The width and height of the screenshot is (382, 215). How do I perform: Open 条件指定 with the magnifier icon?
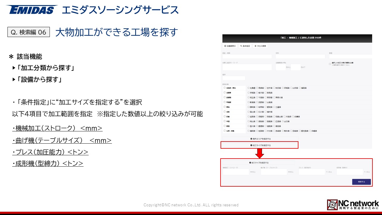tap(245, 46)
